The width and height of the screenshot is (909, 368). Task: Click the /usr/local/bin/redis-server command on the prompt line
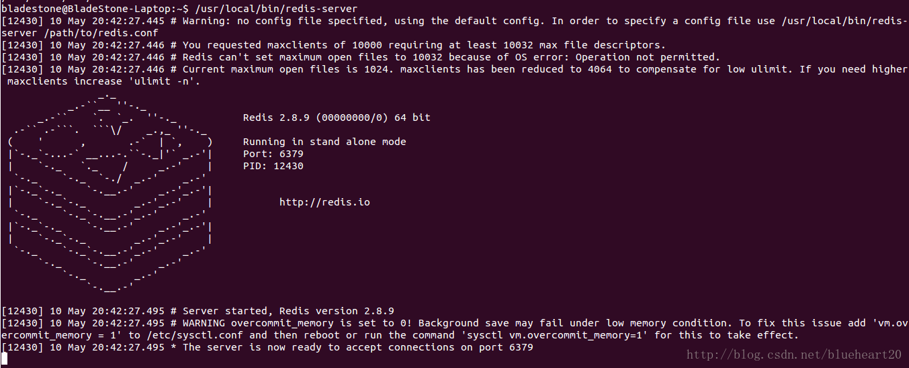pos(276,9)
